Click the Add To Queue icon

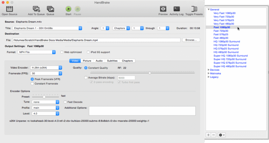(36, 9)
